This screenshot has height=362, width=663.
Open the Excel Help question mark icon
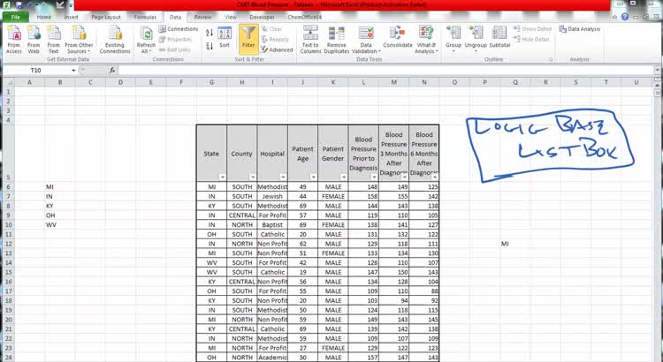point(625,17)
